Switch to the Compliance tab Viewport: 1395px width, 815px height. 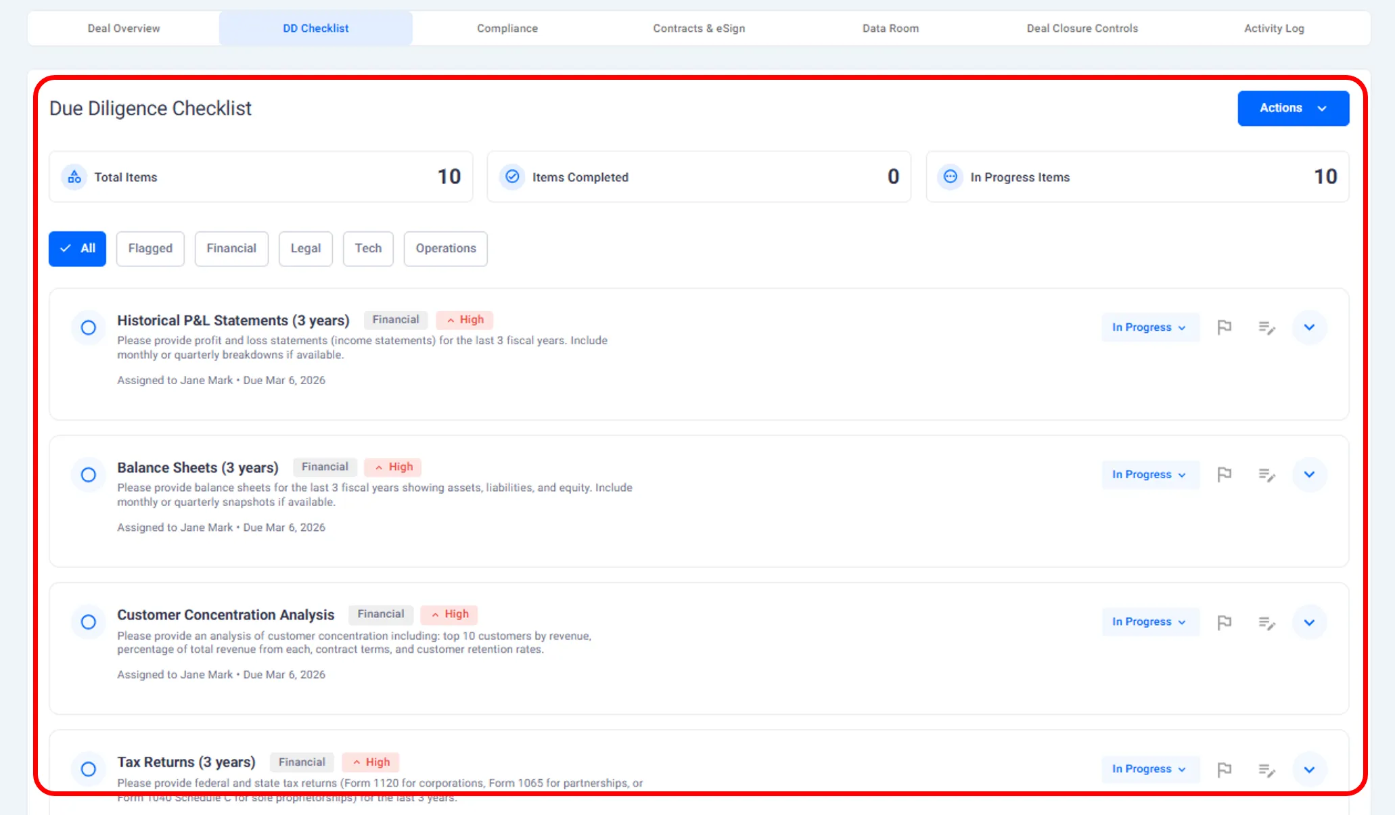(x=507, y=28)
